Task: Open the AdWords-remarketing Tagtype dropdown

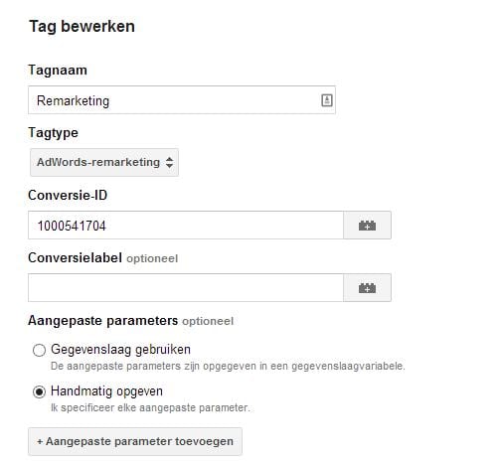Action: coord(104,162)
